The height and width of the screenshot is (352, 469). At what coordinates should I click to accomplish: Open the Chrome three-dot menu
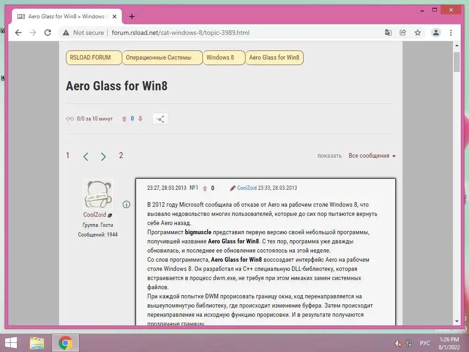coord(451,33)
